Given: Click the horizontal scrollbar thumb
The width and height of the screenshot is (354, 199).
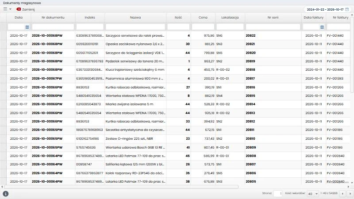Looking at the screenshot, I should pos(121,187).
